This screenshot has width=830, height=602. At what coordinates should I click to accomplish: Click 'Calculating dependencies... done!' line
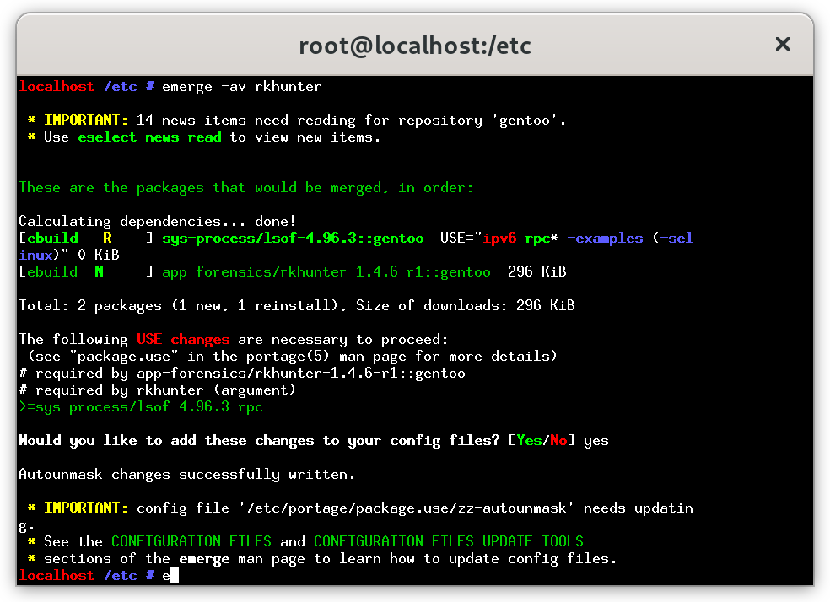pyautogui.click(x=157, y=222)
